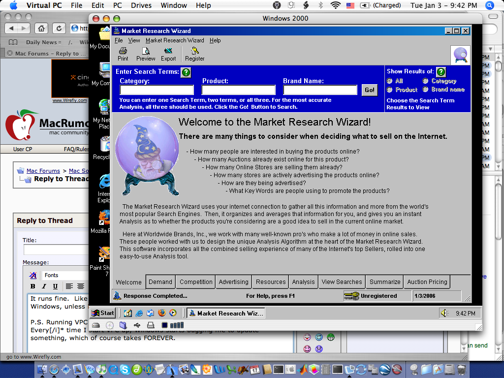504x378 pixels.
Task: Open the PC menu in the Mac menu bar
Action: [118, 5]
